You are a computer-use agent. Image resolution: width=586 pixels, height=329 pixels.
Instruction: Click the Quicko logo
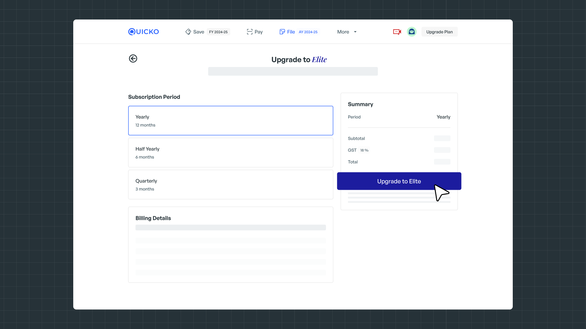pyautogui.click(x=143, y=32)
